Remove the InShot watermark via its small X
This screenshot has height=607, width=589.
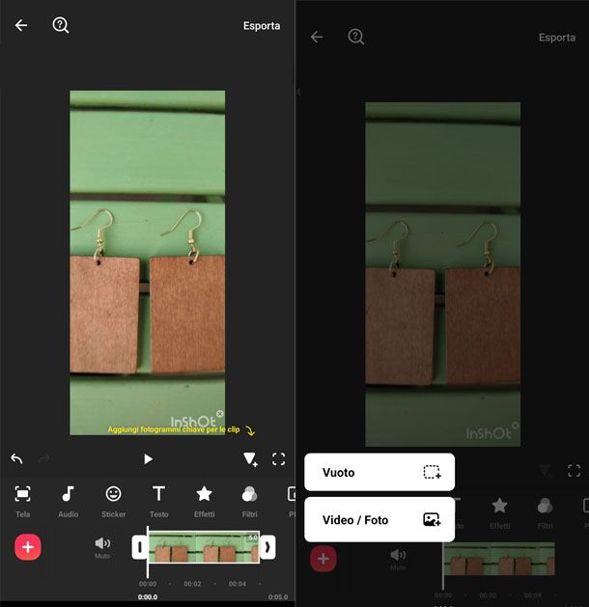pos(220,414)
